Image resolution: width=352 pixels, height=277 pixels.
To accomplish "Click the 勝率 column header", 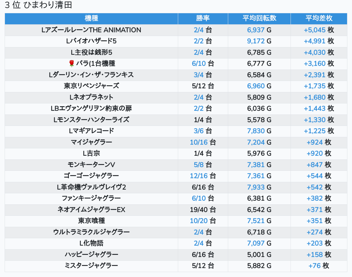I will (x=203, y=18).
